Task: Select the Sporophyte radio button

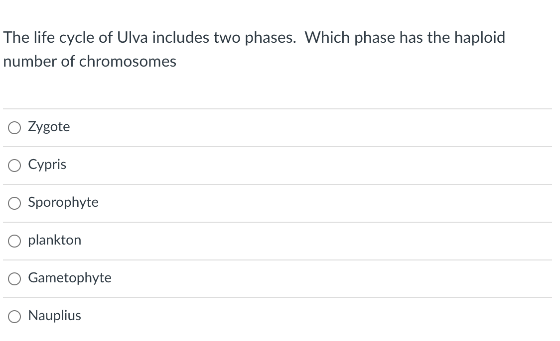Action: pos(14,203)
